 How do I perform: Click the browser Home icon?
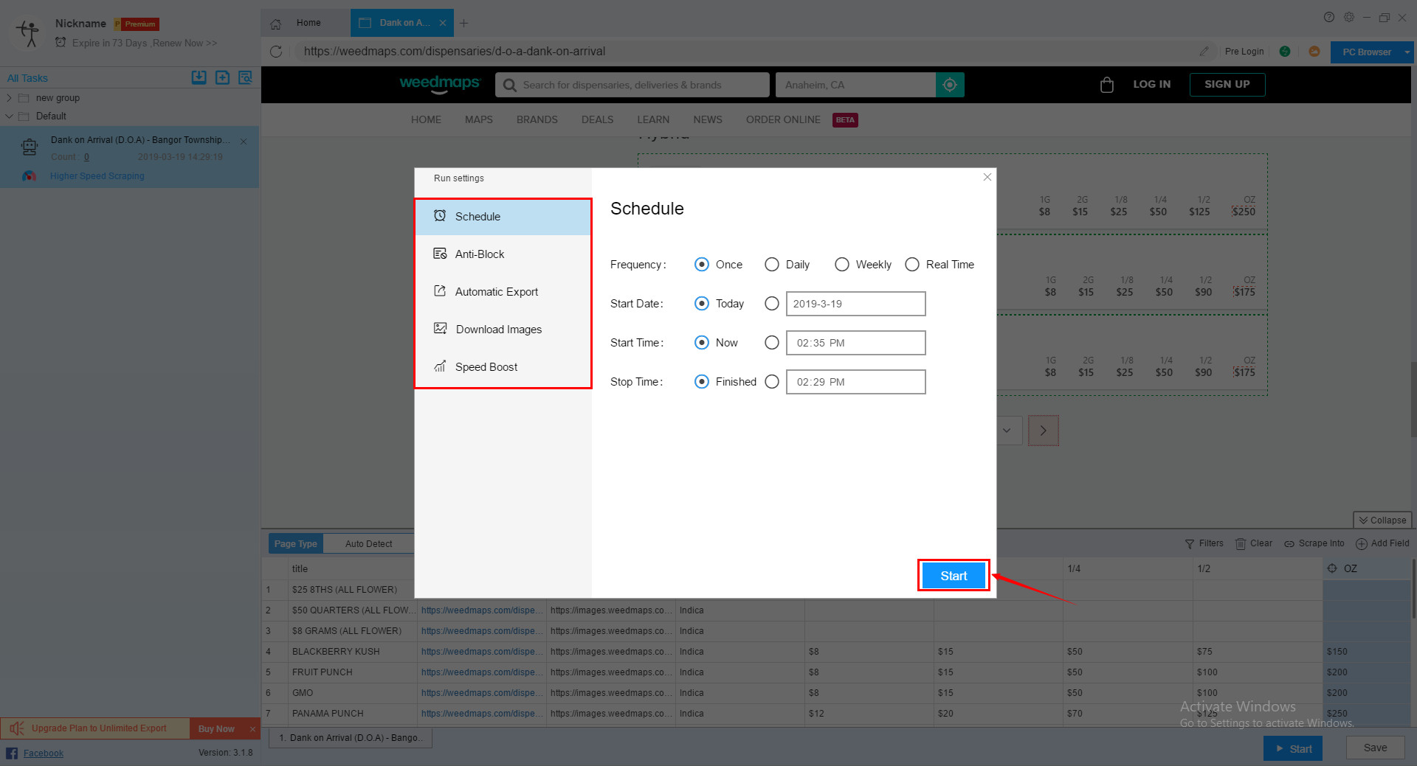tap(276, 24)
